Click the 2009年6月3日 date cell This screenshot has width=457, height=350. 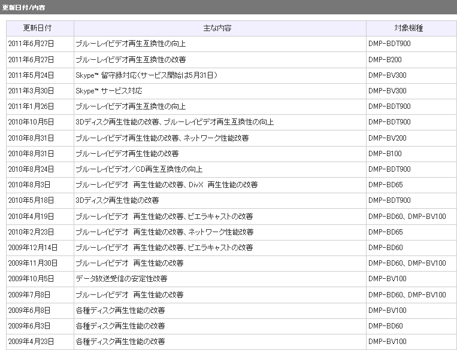tap(40, 326)
